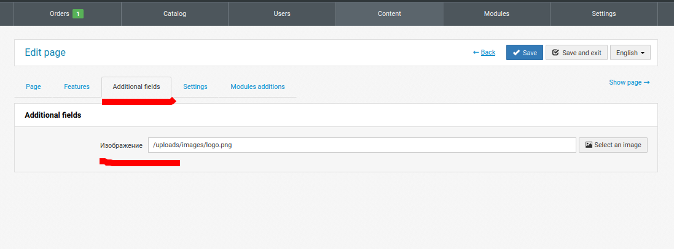Click the blue Save button
This screenshot has height=249, width=674.
tap(525, 52)
